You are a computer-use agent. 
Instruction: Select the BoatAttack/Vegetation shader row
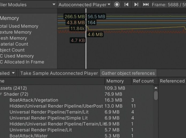click(x=77, y=100)
